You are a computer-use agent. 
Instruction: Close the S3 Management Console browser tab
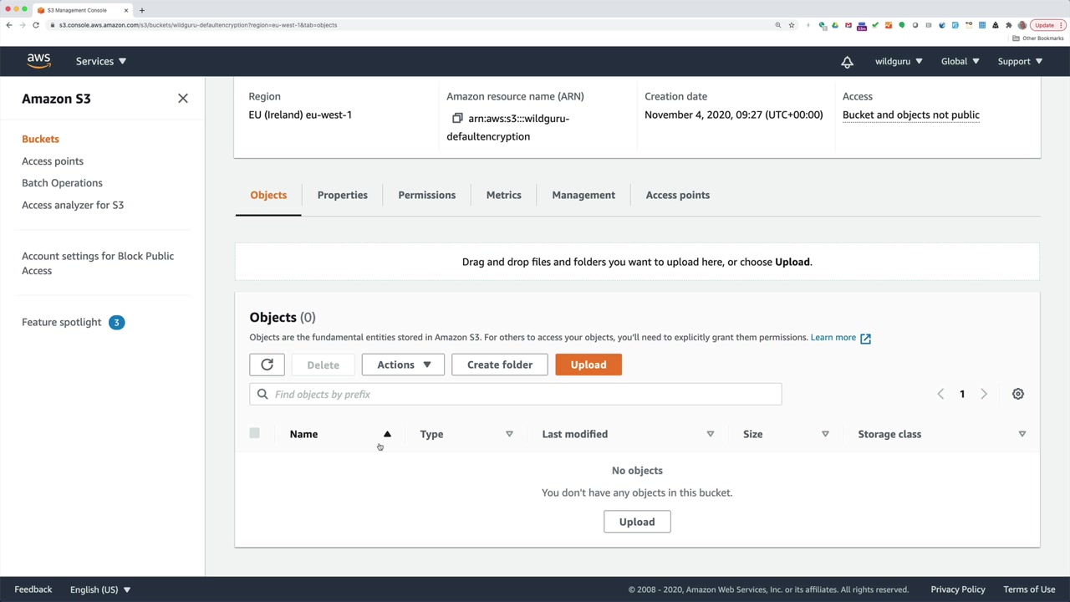126,10
